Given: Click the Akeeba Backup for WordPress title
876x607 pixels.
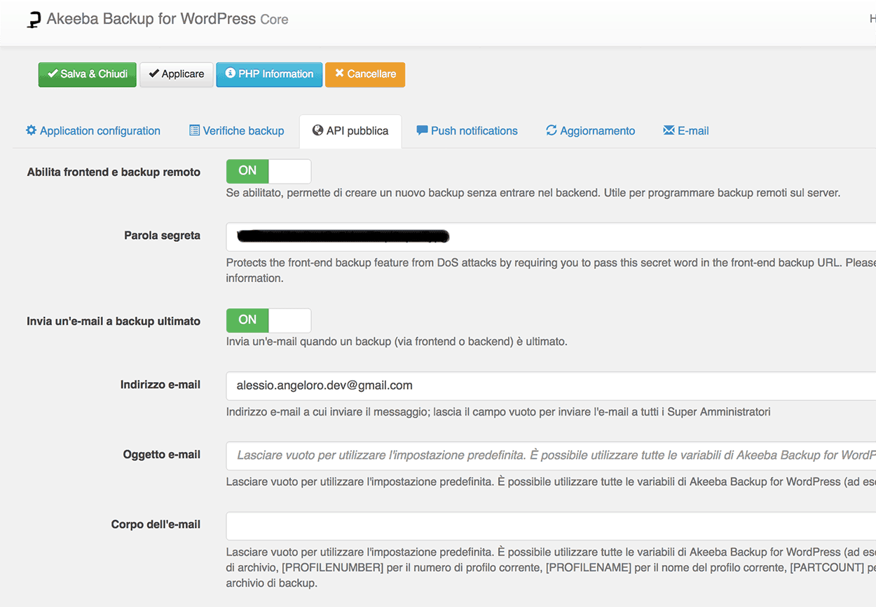Looking at the screenshot, I should tap(151, 19).
